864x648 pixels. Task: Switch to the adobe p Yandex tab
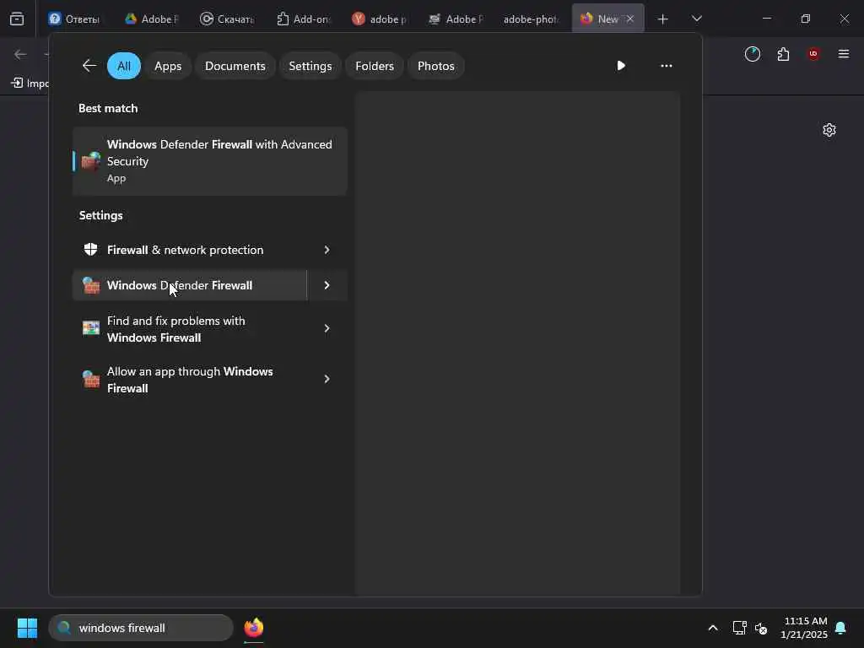click(x=379, y=19)
